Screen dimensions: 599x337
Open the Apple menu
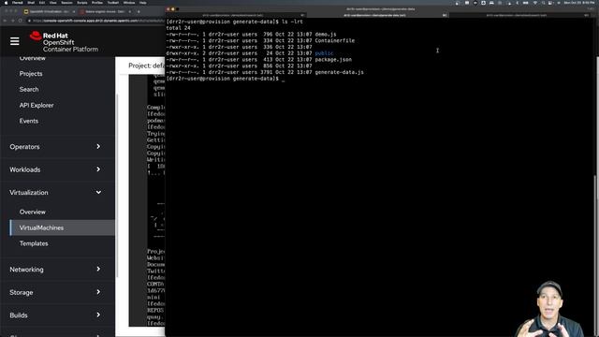tap(6, 3)
